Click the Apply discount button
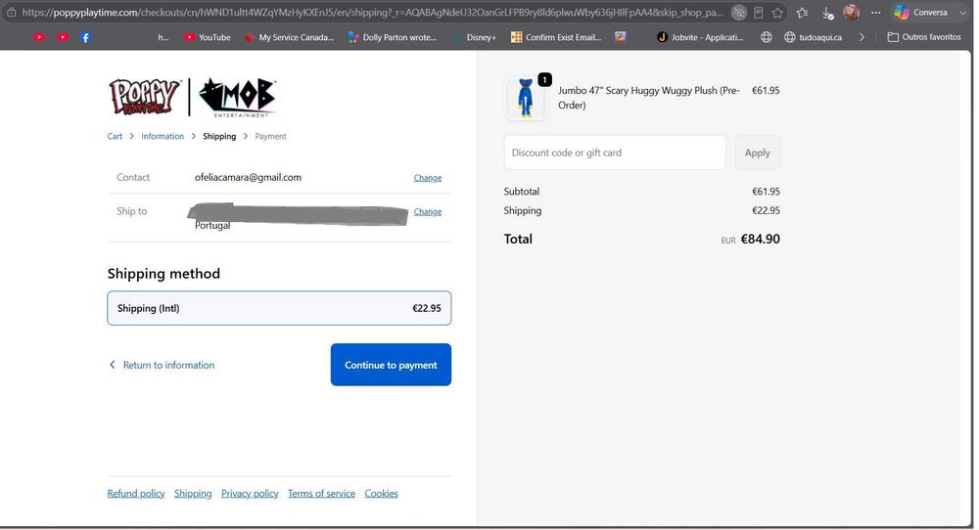Viewport: 979px width, 530px height. click(758, 153)
